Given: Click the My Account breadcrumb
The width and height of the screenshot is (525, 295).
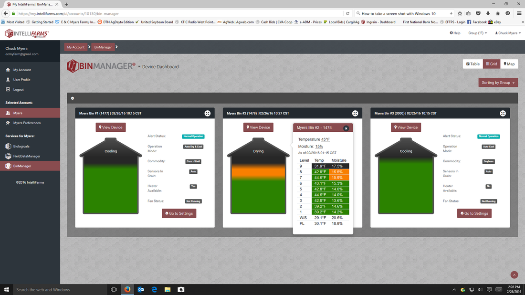Looking at the screenshot, I should (x=76, y=47).
